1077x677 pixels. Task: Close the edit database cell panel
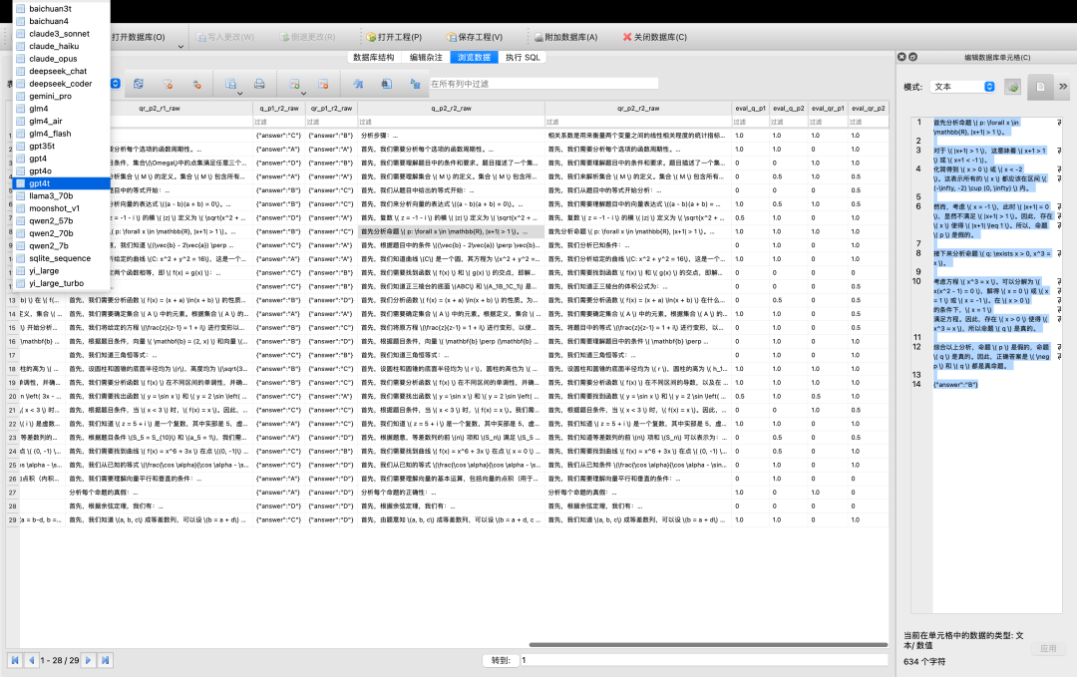pos(901,57)
